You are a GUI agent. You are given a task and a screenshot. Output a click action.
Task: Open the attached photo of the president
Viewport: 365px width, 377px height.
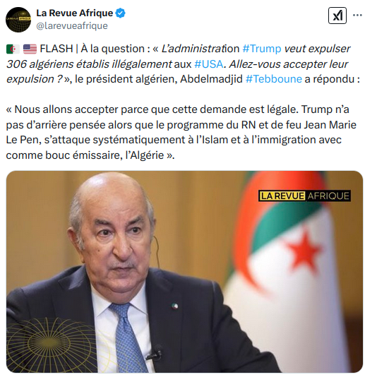click(x=184, y=272)
